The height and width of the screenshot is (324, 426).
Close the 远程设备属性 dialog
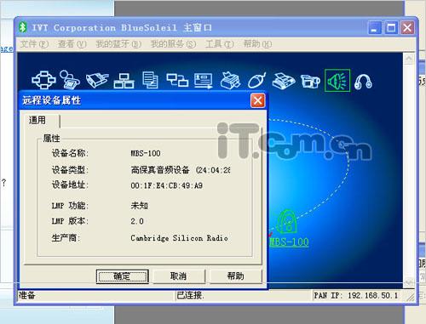(257, 100)
